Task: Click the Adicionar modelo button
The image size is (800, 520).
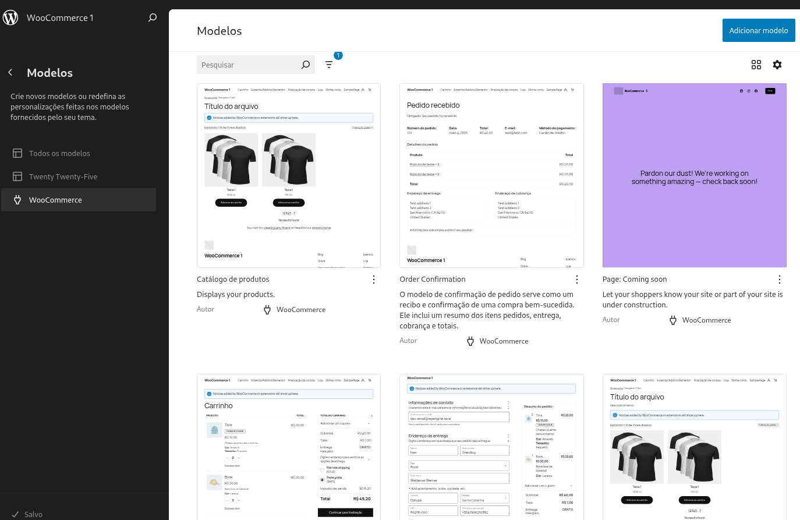Action: click(x=759, y=30)
